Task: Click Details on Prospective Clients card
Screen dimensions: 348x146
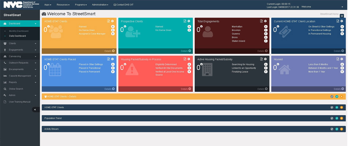Action: tap(186, 51)
